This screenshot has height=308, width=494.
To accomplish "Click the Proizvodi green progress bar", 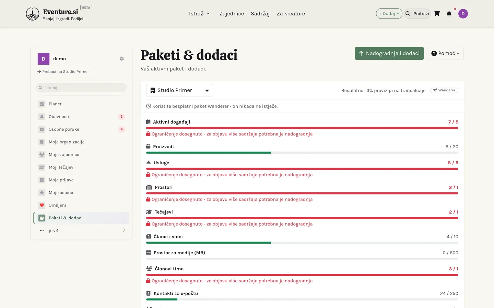I will [x=209, y=153].
